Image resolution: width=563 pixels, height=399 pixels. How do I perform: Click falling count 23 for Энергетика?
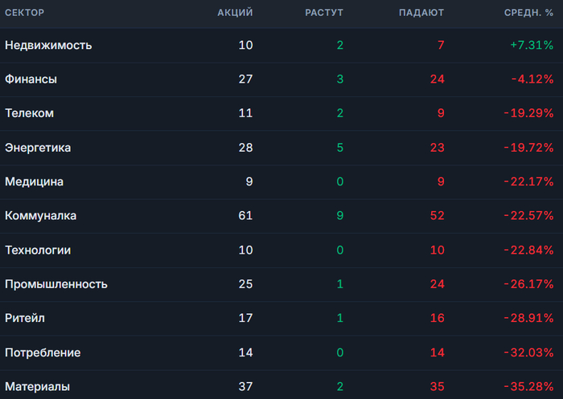[x=438, y=148]
